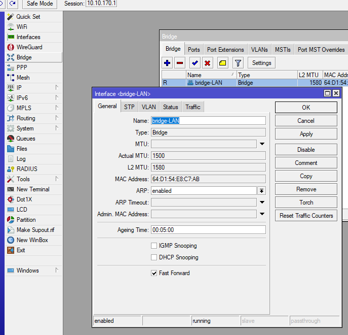The image size is (348, 335).
Task: Click the blue plus Add bridge icon
Action: 168,63
